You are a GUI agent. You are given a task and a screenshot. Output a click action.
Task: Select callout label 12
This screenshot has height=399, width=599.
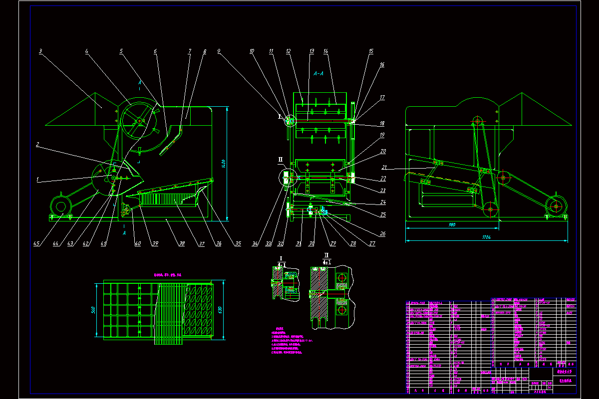tap(288, 50)
